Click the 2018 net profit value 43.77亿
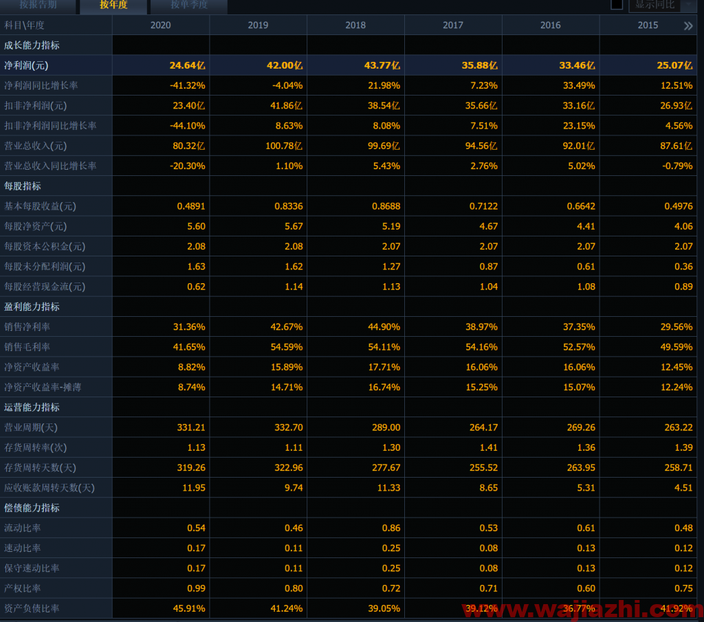704x622 pixels. coord(382,65)
